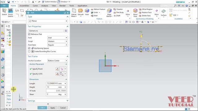
Task: Open the Font Arial dropdown
Action: tap(58, 38)
